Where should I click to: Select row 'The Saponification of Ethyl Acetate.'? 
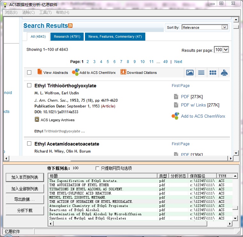pos(140,181)
